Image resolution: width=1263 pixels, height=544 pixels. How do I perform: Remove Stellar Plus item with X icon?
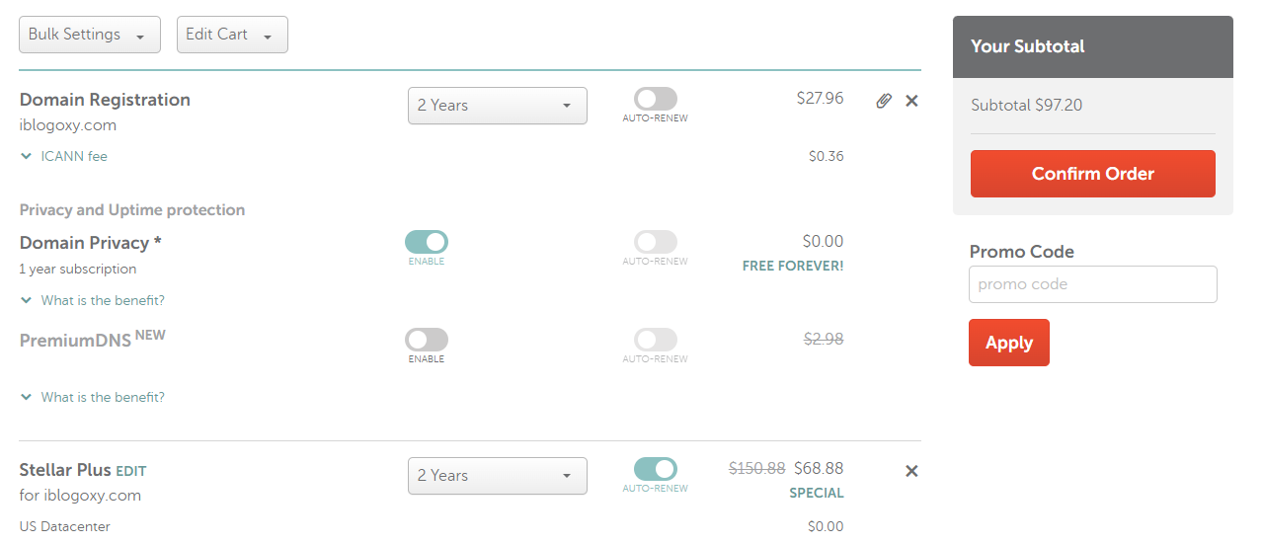point(911,471)
